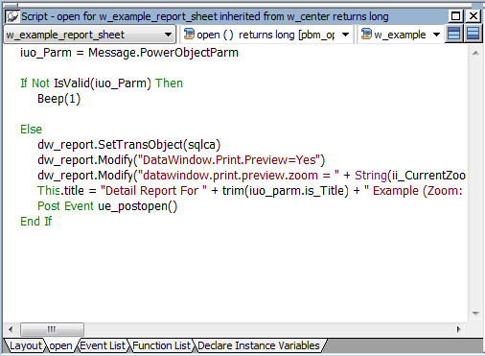Click the horizontal scrollbar left arrow
Screen dimensions: 485x356
click(11, 329)
